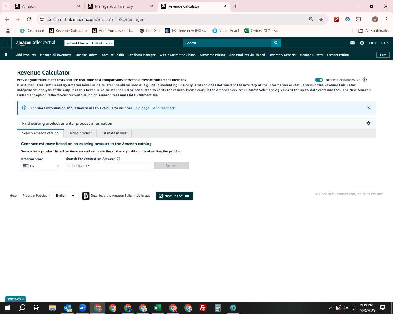Open site information icon in address bar
The width and height of the screenshot is (393, 314).
click(42, 19)
